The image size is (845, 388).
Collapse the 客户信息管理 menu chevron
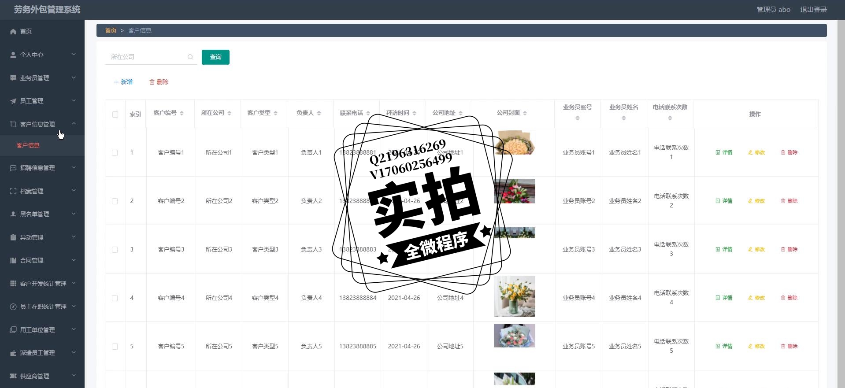click(74, 124)
